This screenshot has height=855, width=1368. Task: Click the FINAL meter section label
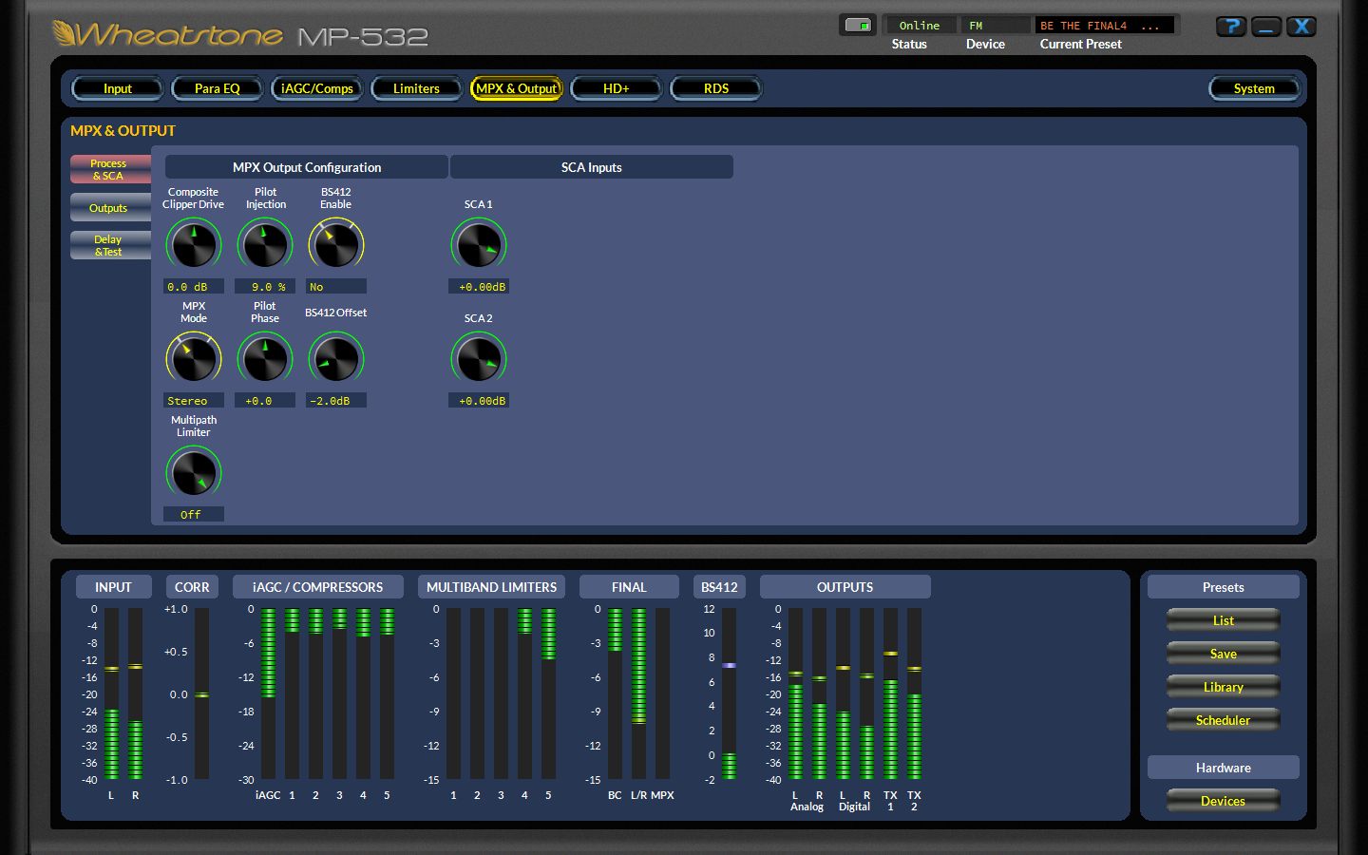pos(629,587)
